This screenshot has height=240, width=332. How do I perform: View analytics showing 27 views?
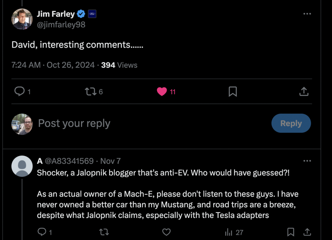pos(234,232)
